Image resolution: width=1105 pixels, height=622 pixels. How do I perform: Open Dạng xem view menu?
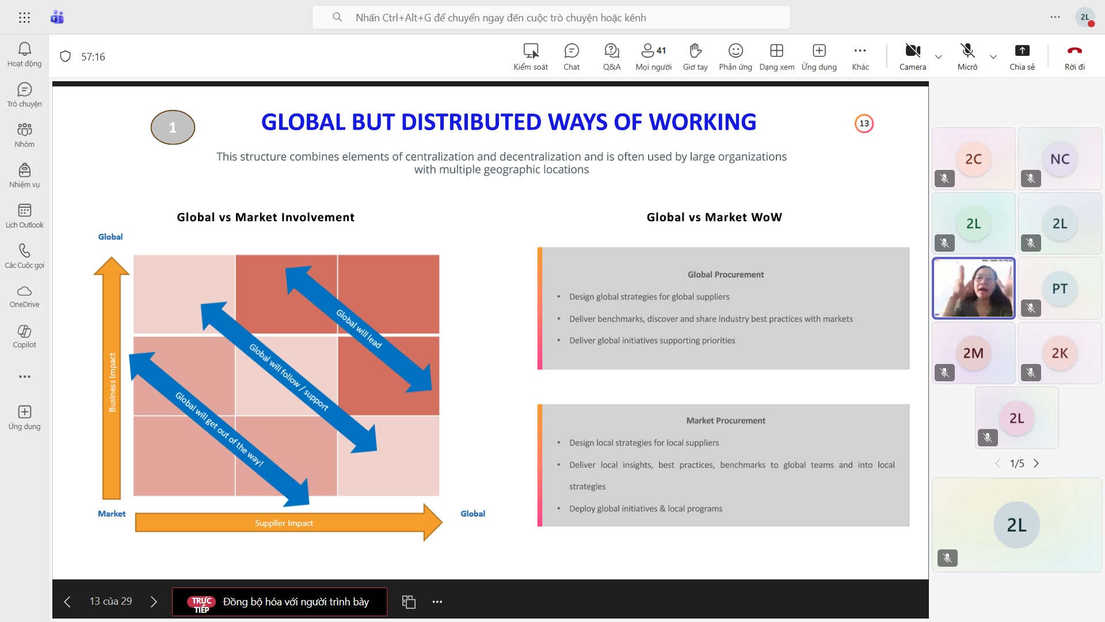(776, 56)
